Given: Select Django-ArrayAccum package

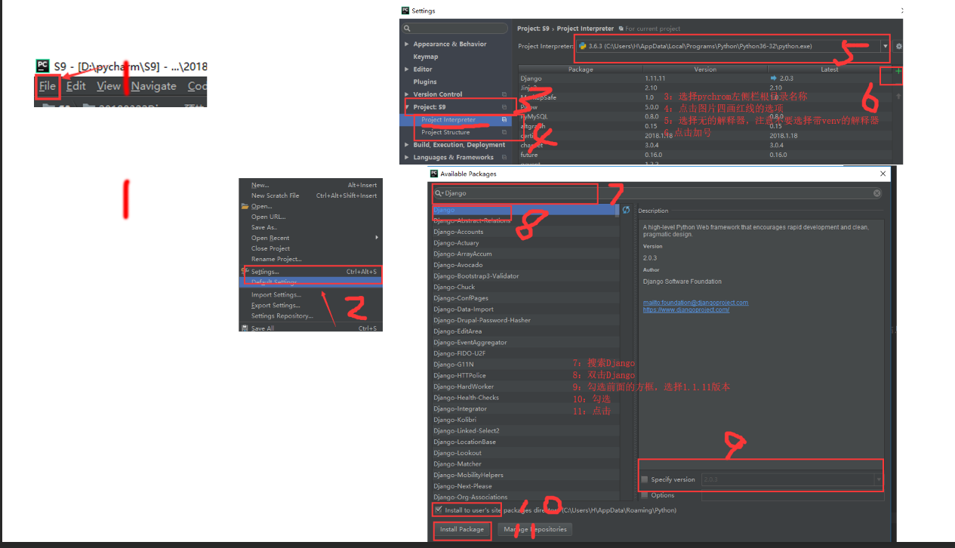Looking at the screenshot, I should click(x=525, y=254).
